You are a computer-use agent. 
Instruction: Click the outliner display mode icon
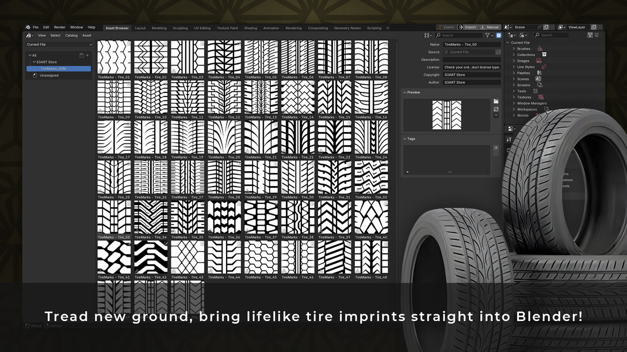tap(512, 35)
